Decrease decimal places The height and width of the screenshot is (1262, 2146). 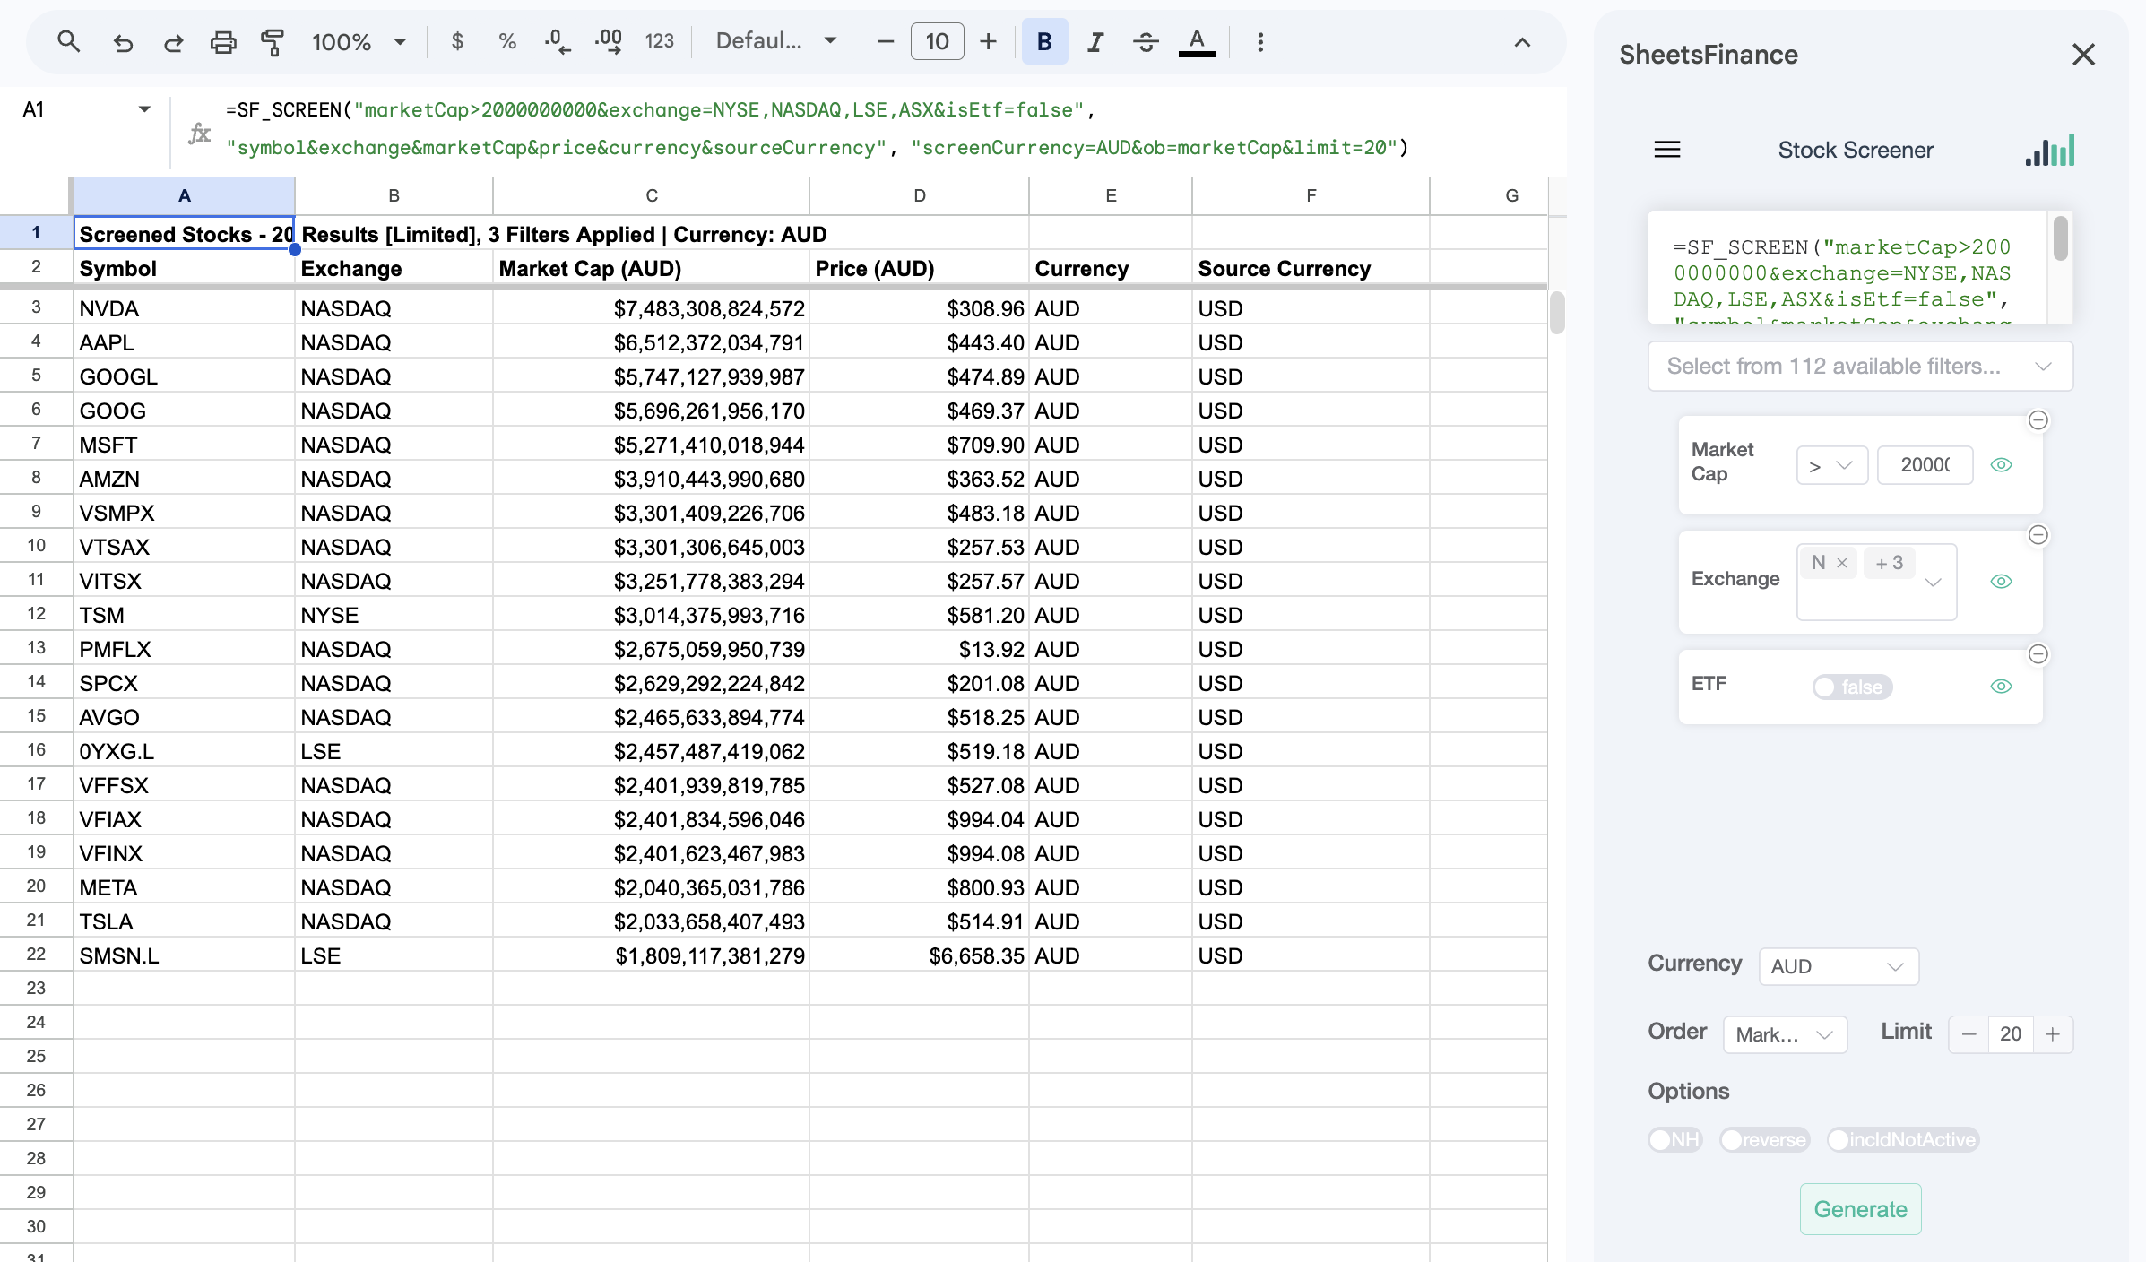pyautogui.click(x=557, y=41)
